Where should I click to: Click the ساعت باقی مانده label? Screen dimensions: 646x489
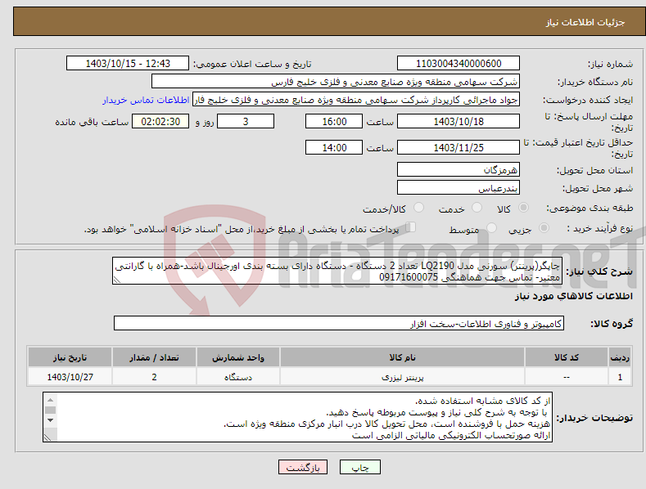coord(92,123)
